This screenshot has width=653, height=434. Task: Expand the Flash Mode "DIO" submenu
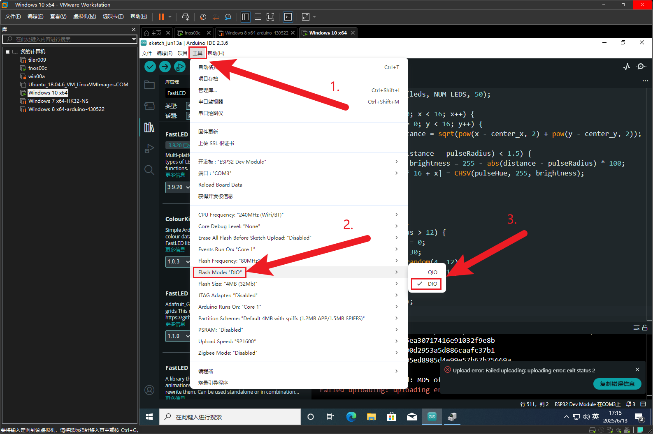(x=299, y=272)
